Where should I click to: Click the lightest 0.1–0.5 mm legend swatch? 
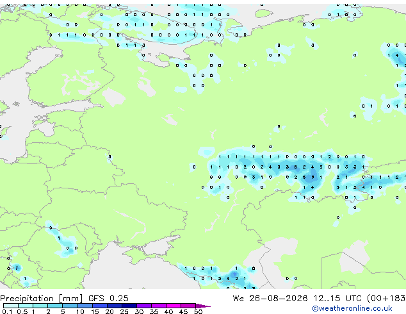(x=11, y=306)
